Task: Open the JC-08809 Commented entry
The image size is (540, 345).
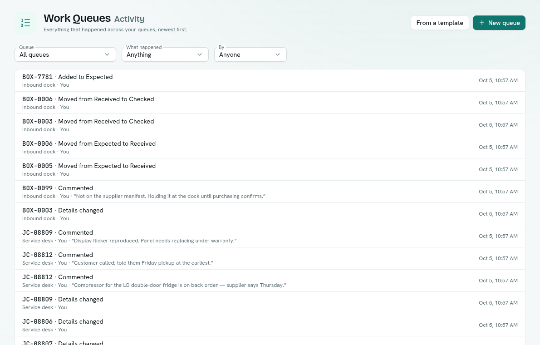Action: 270,236
